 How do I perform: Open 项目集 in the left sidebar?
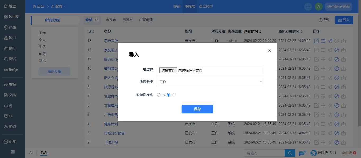click(x=12, y=17)
